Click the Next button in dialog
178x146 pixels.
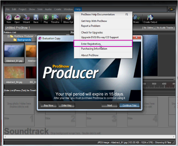click(x=110, y=105)
